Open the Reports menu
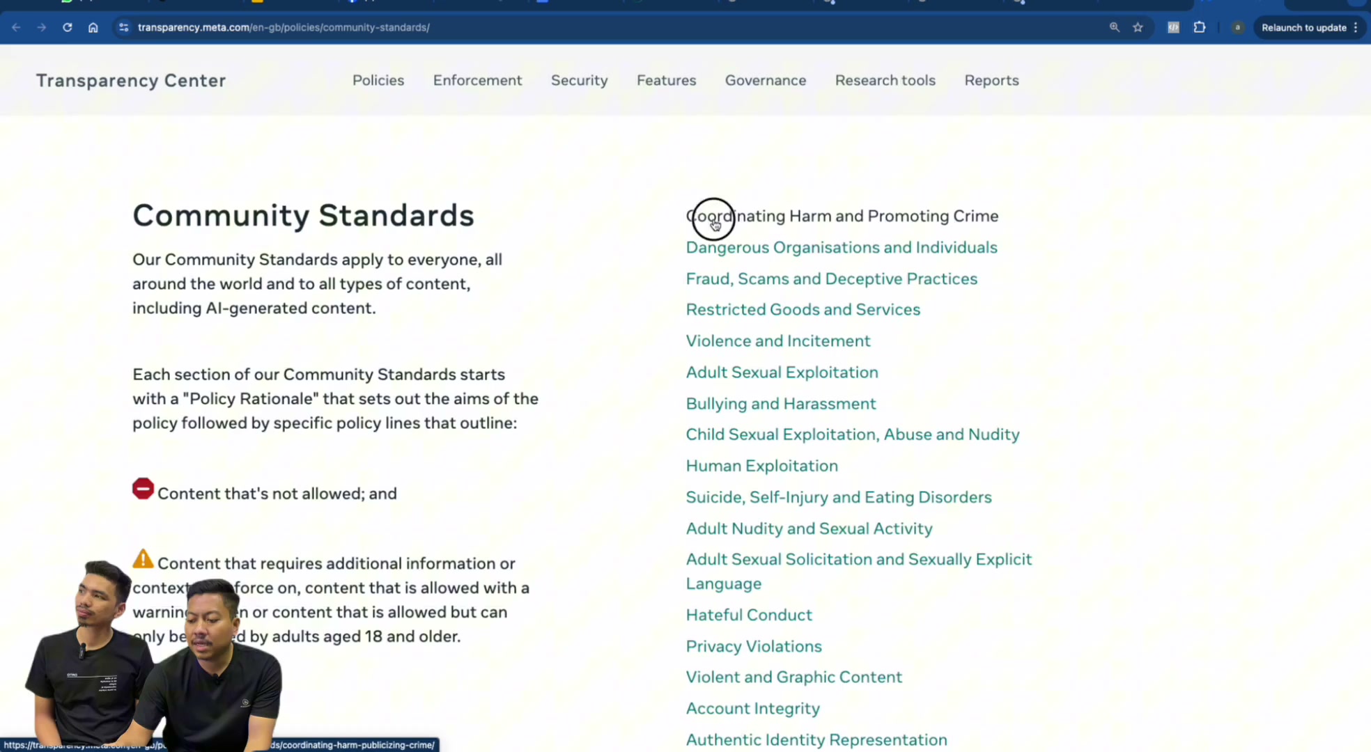 (991, 80)
